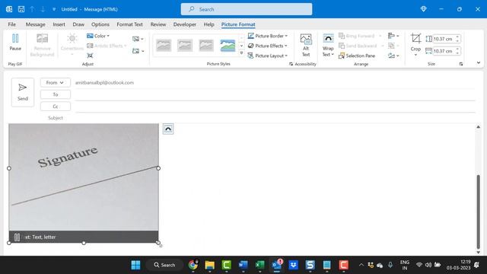Click the Reset Picture icon

pos(138,51)
